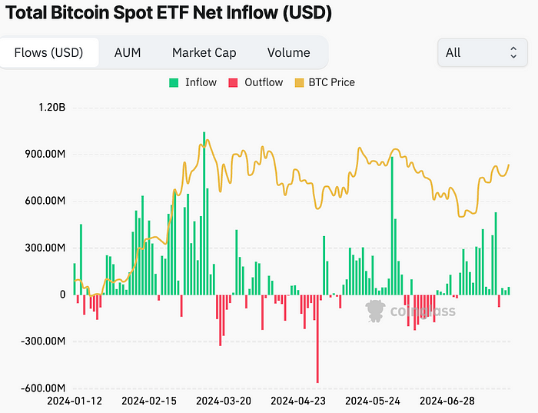Click the 2024-01-12 date axis label
This screenshot has width=538, height=413.
tap(75, 401)
